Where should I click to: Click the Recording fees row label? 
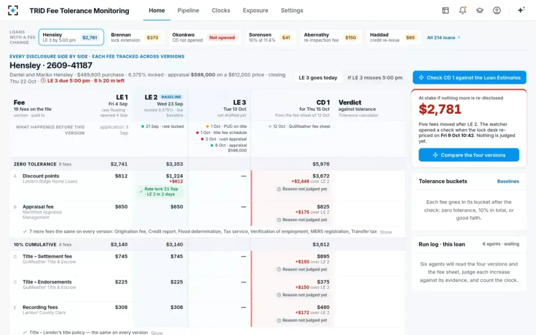40,307
